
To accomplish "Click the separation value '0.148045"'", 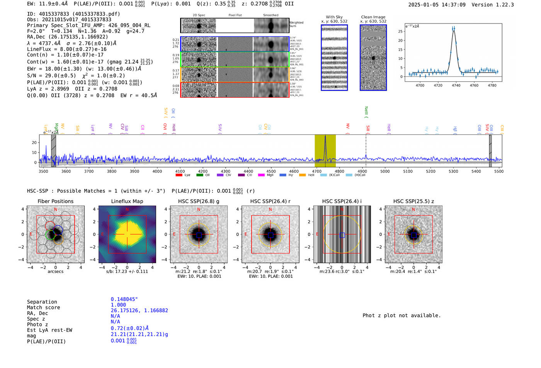I will [124, 299].
